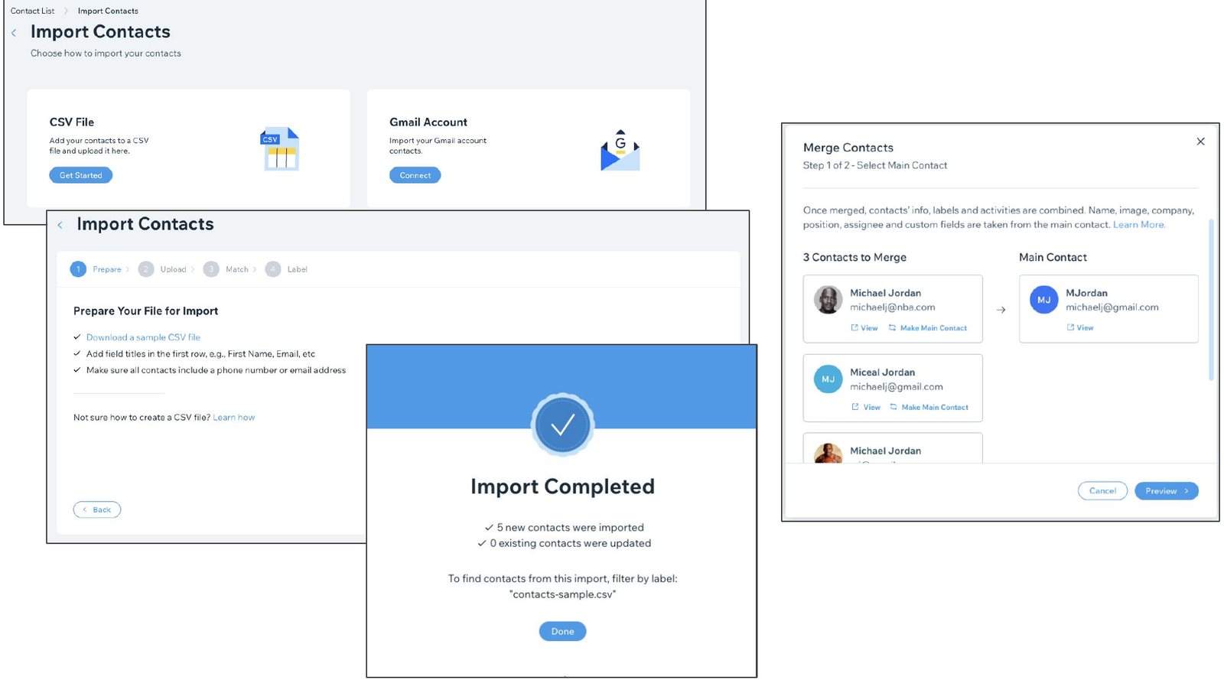Select the Upload step in the wizard
Viewport: 1224px width, 680px height.
pos(163,269)
